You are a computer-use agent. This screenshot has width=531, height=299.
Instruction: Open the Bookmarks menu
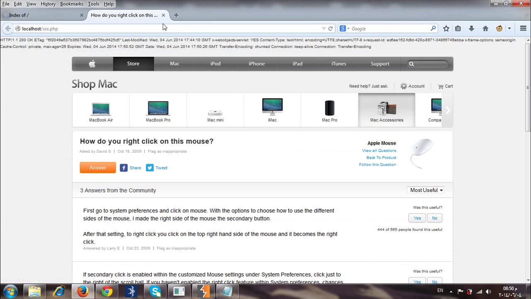tap(72, 4)
